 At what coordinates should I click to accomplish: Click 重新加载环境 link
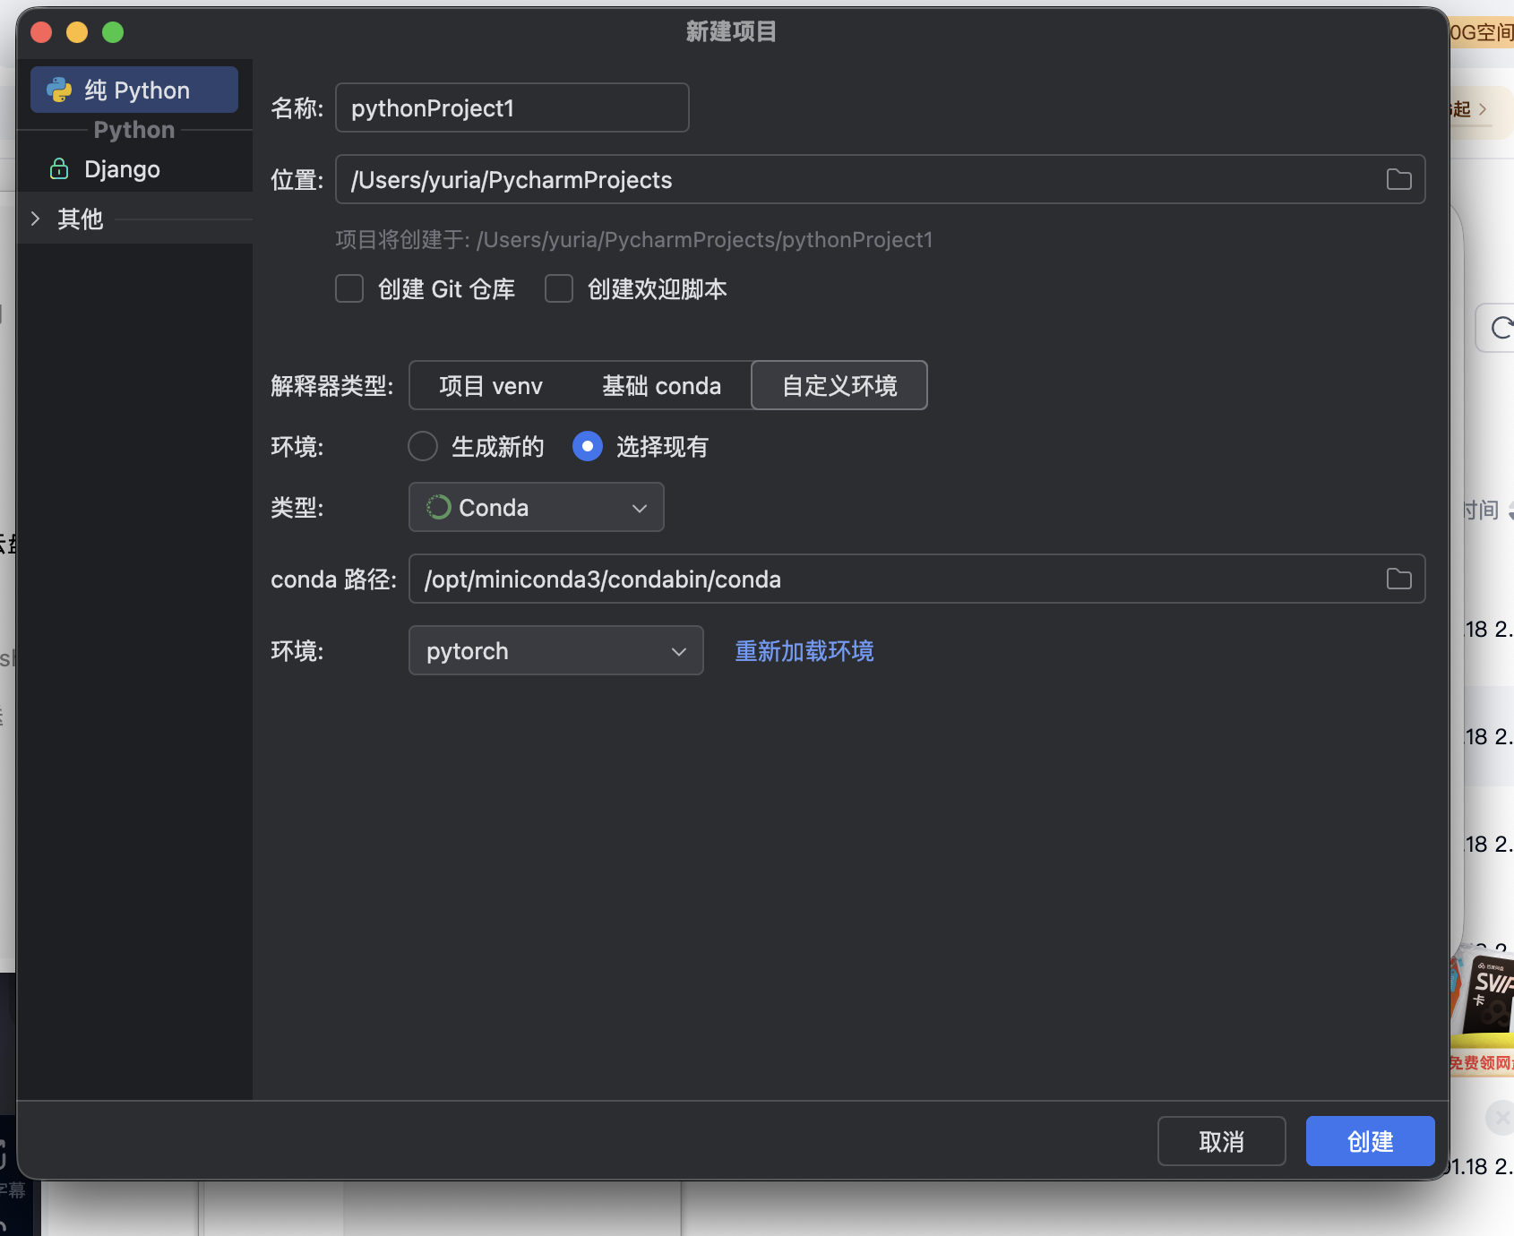[804, 651]
